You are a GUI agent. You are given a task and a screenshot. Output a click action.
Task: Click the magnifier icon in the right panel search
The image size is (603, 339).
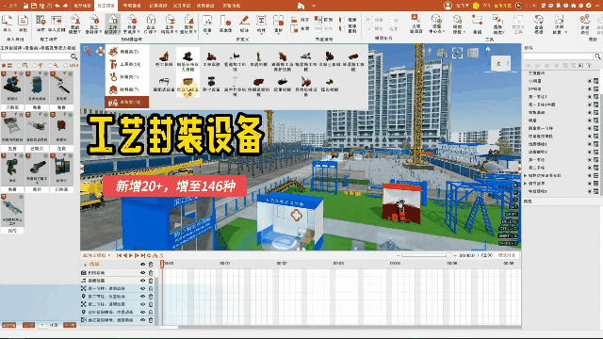596,56
